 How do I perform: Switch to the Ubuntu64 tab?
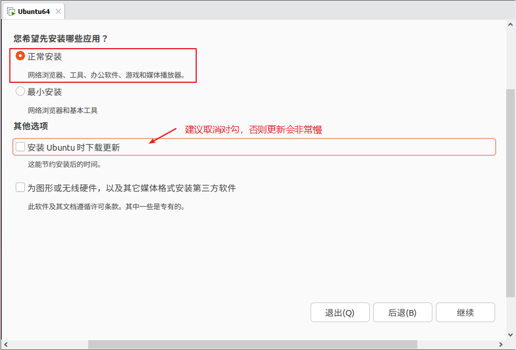click(x=34, y=12)
